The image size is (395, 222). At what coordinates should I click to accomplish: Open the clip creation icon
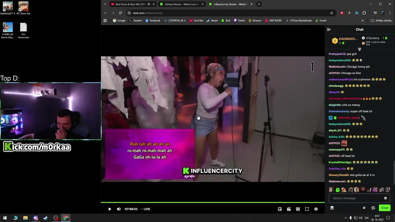(289, 209)
